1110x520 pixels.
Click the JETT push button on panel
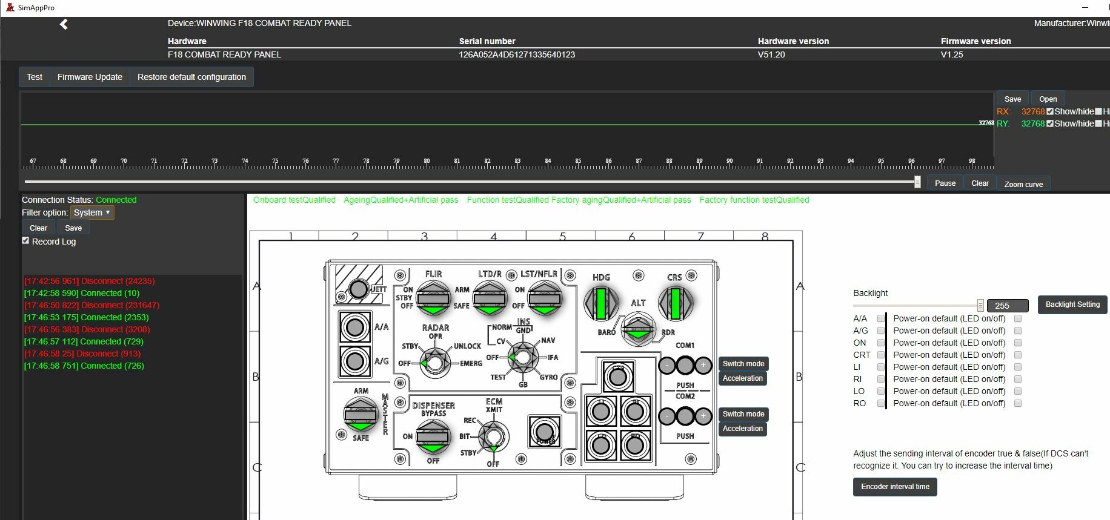point(359,289)
